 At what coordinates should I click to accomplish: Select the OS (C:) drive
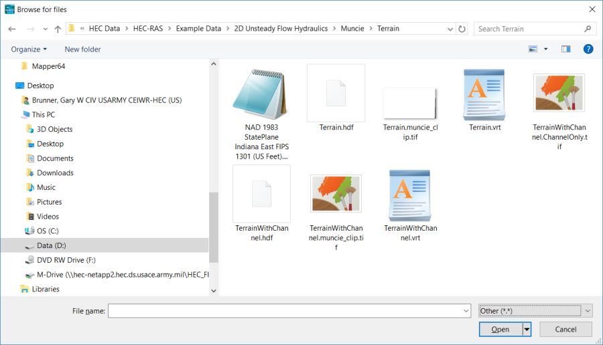coord(48,231)
